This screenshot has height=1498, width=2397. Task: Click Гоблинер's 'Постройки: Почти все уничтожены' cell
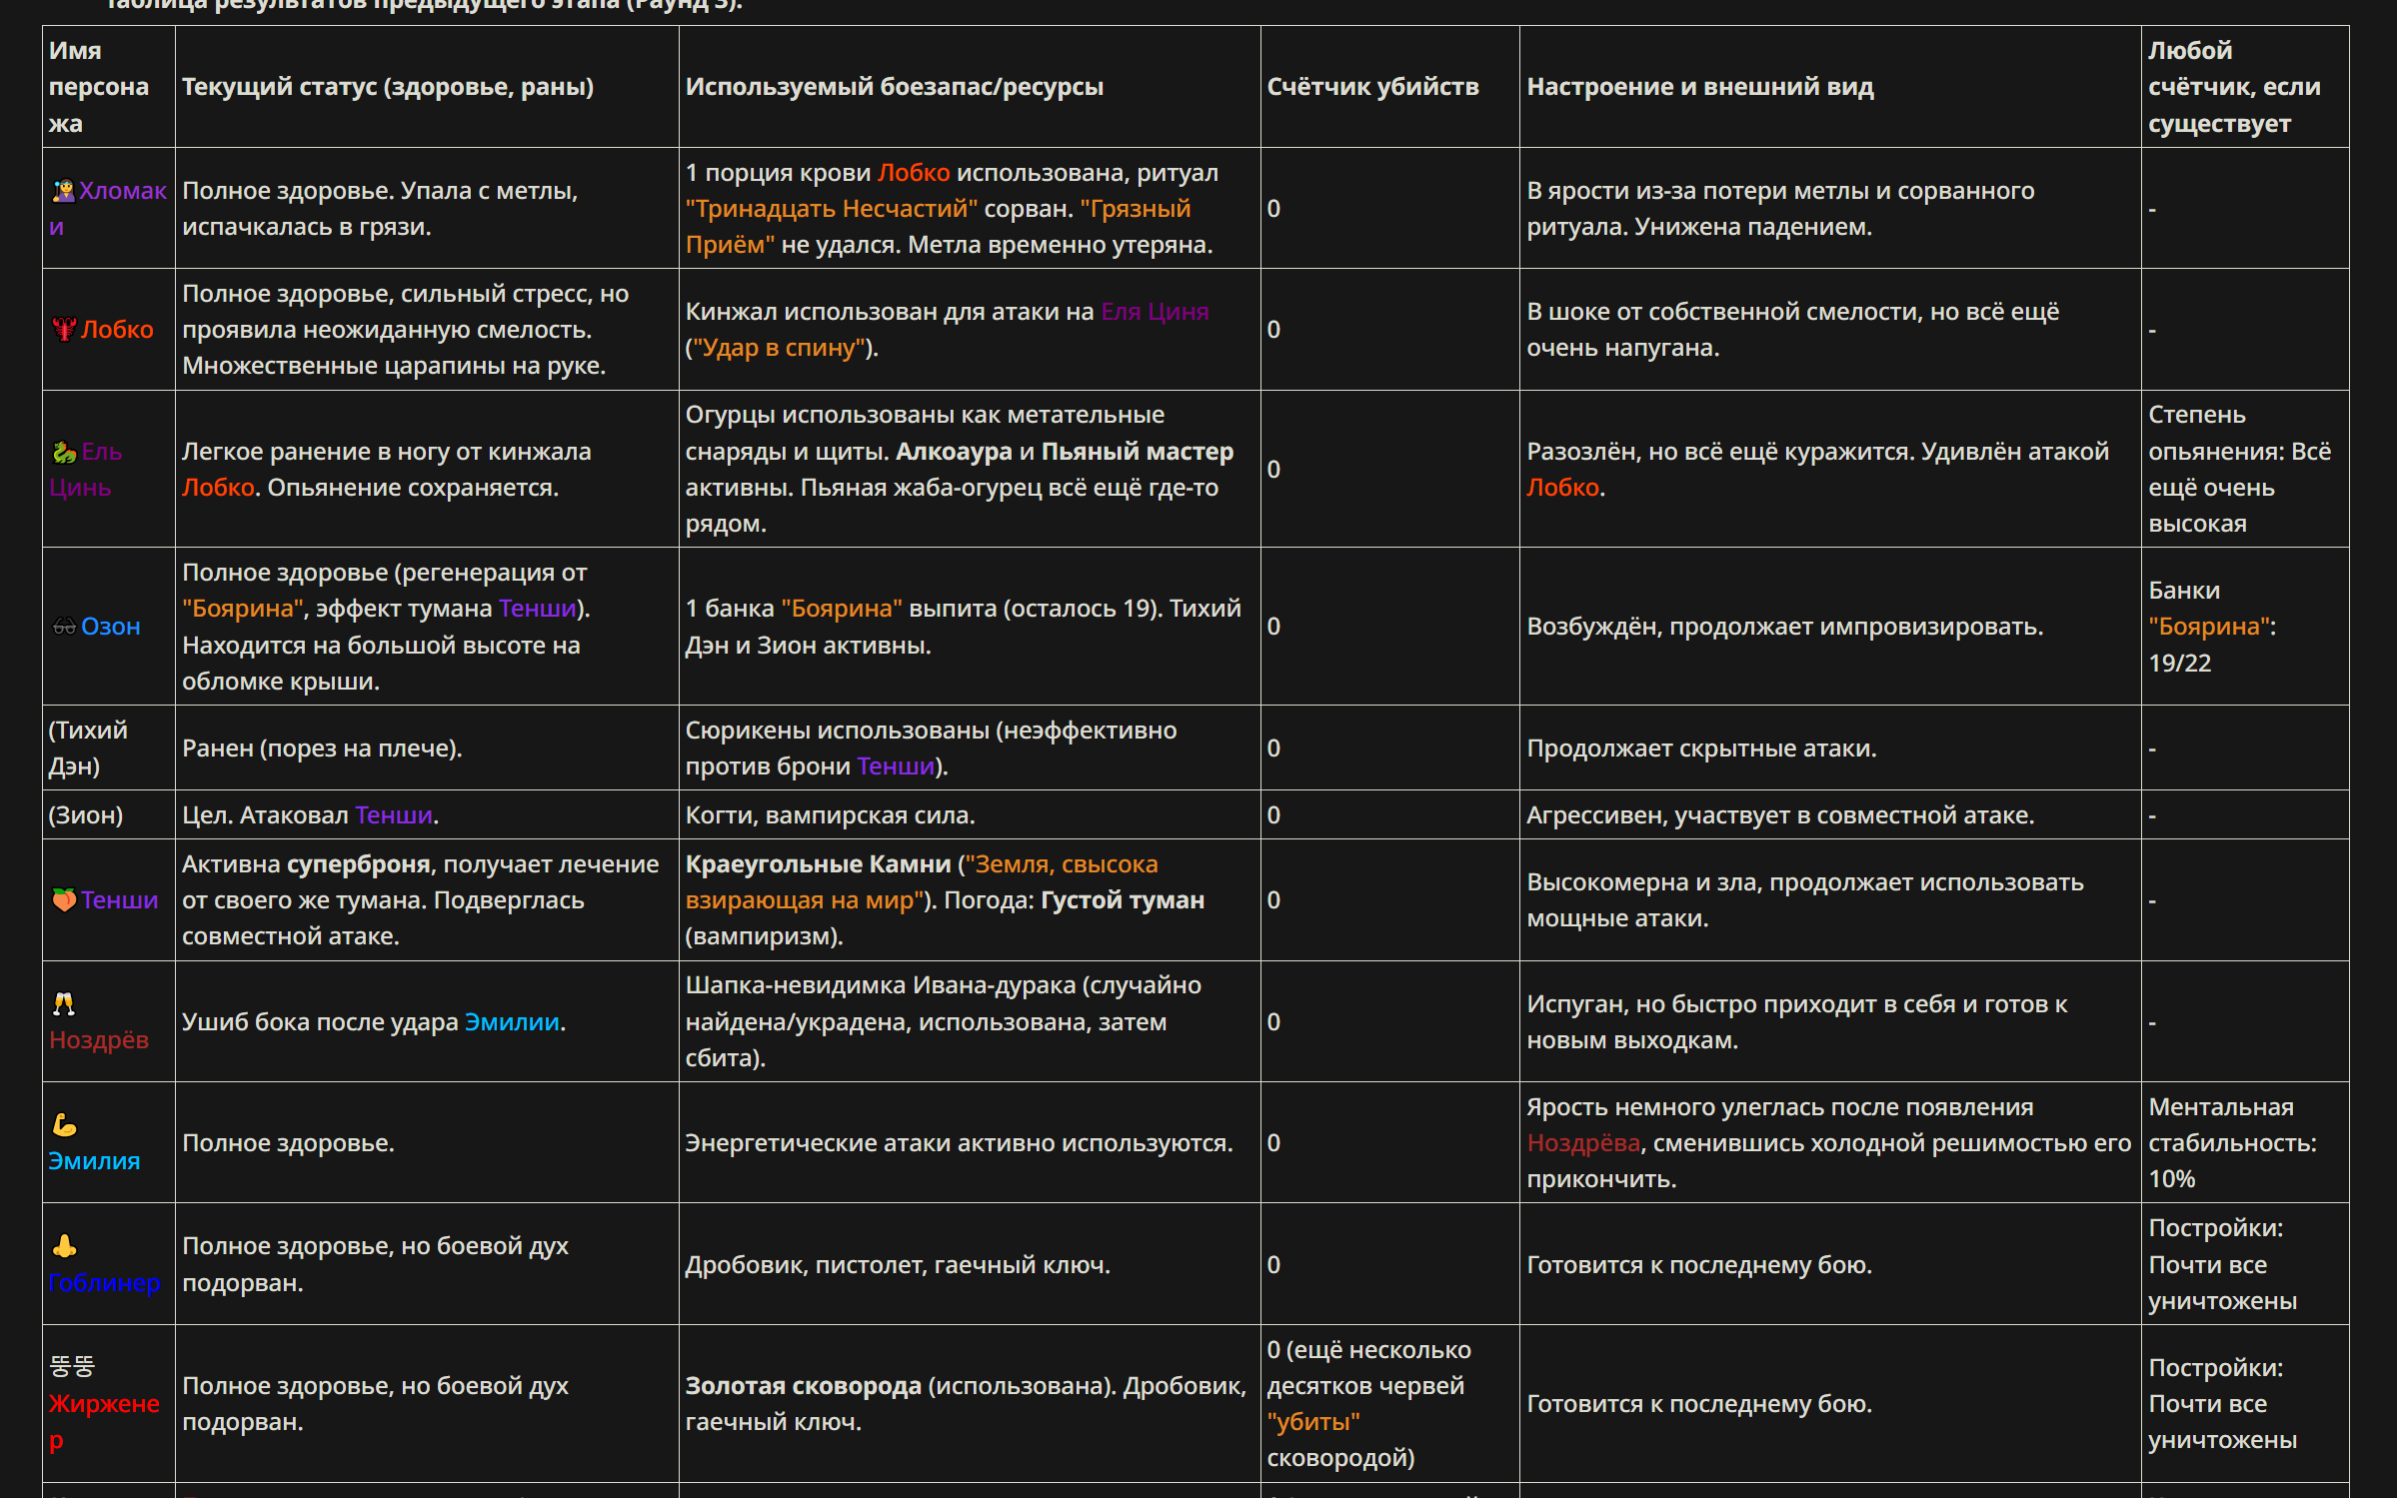coord(2245,1265)
